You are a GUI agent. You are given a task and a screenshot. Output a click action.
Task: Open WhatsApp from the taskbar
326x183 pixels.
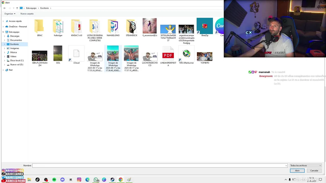click(x=96, y=180)
